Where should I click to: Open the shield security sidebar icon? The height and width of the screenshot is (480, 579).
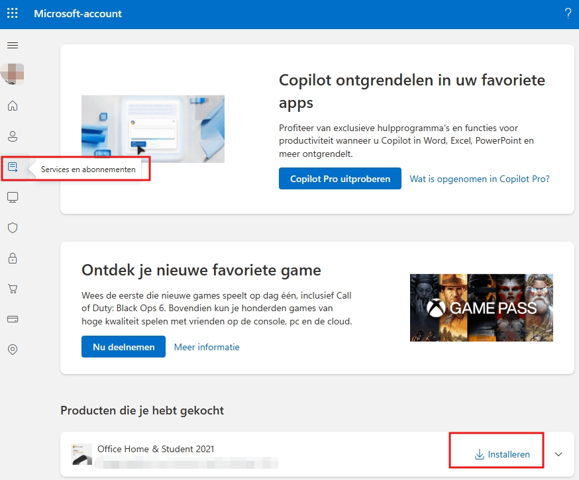[13, 228]
